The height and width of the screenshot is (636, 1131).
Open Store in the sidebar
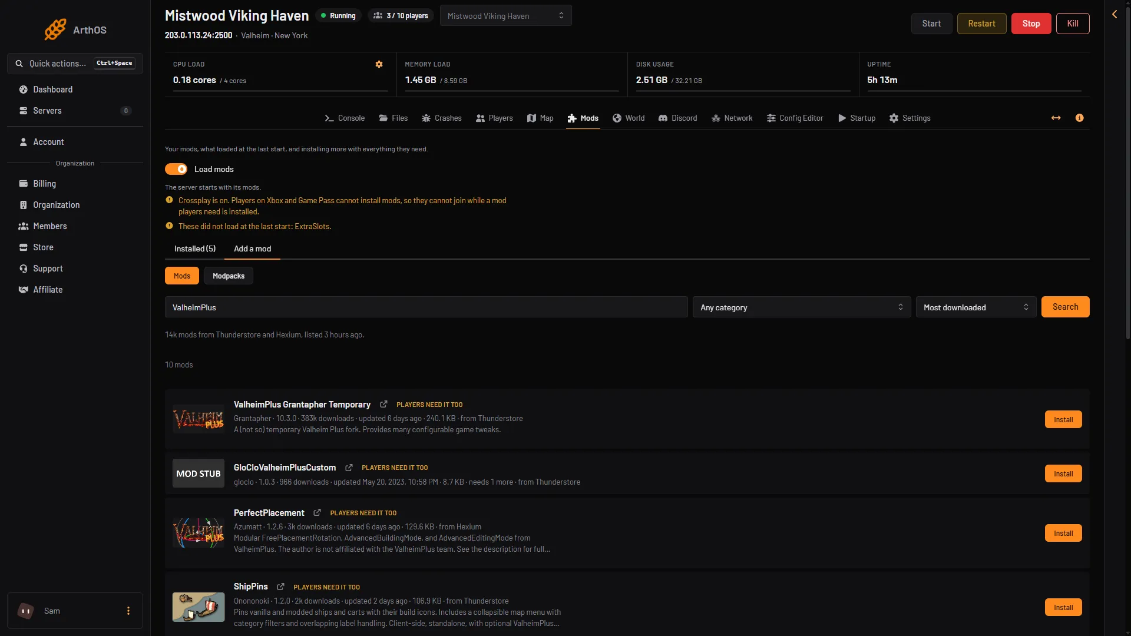[75, 247]
